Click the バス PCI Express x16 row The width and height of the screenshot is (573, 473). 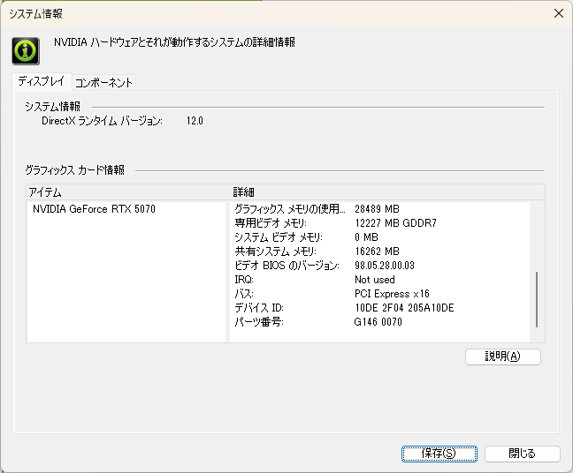pyautogui.click(x=379, y=294)
